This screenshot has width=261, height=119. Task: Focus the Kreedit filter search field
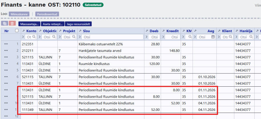[172, 37]
